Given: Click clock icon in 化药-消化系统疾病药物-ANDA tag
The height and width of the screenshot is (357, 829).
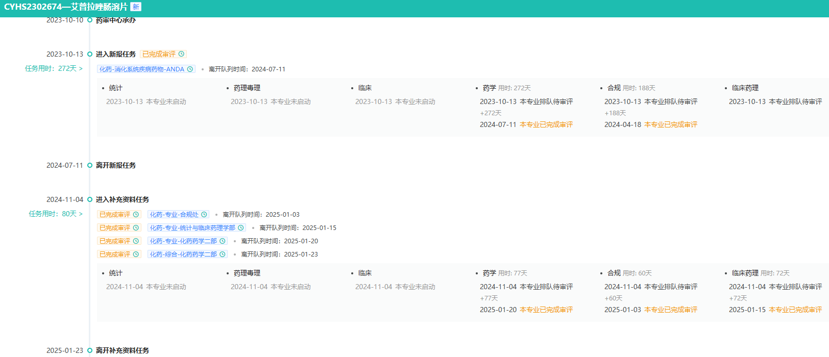Looking at the screenshot, I should point(190,69).
